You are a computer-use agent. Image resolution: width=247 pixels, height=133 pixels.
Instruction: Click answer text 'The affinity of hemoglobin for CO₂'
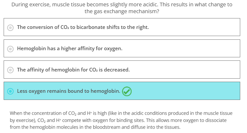[x=57, y=70]
